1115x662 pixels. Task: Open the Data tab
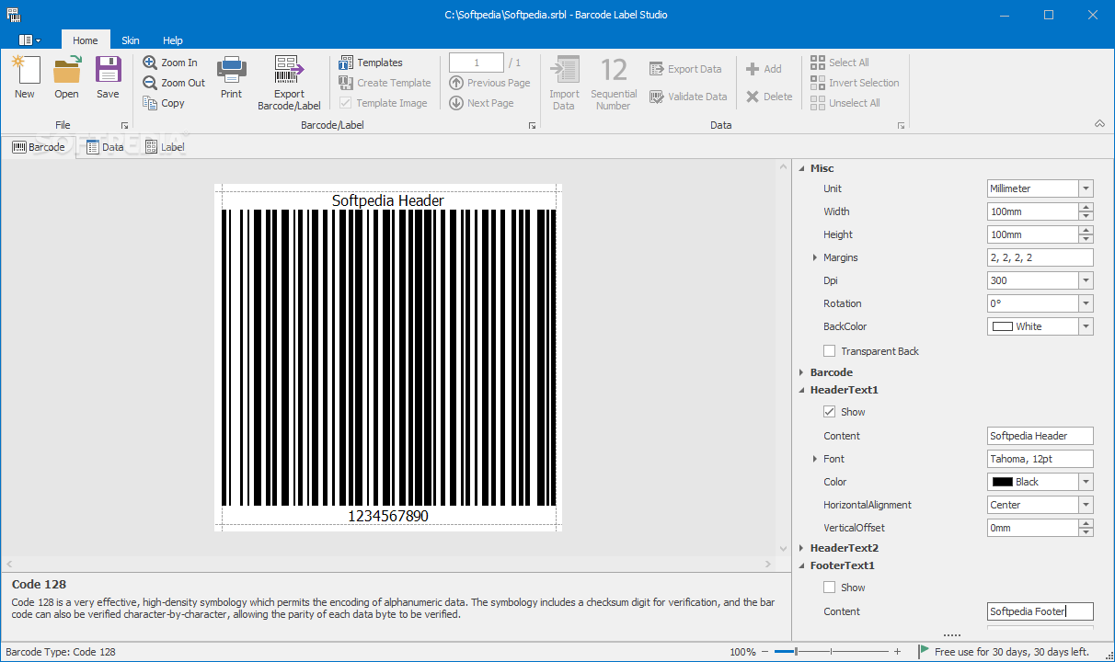105,146
